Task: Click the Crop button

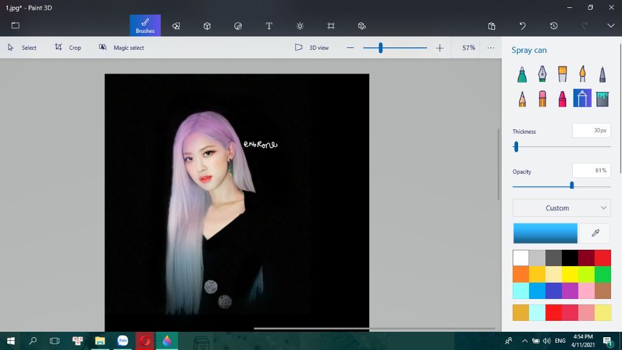Action: tap(68, 47)
